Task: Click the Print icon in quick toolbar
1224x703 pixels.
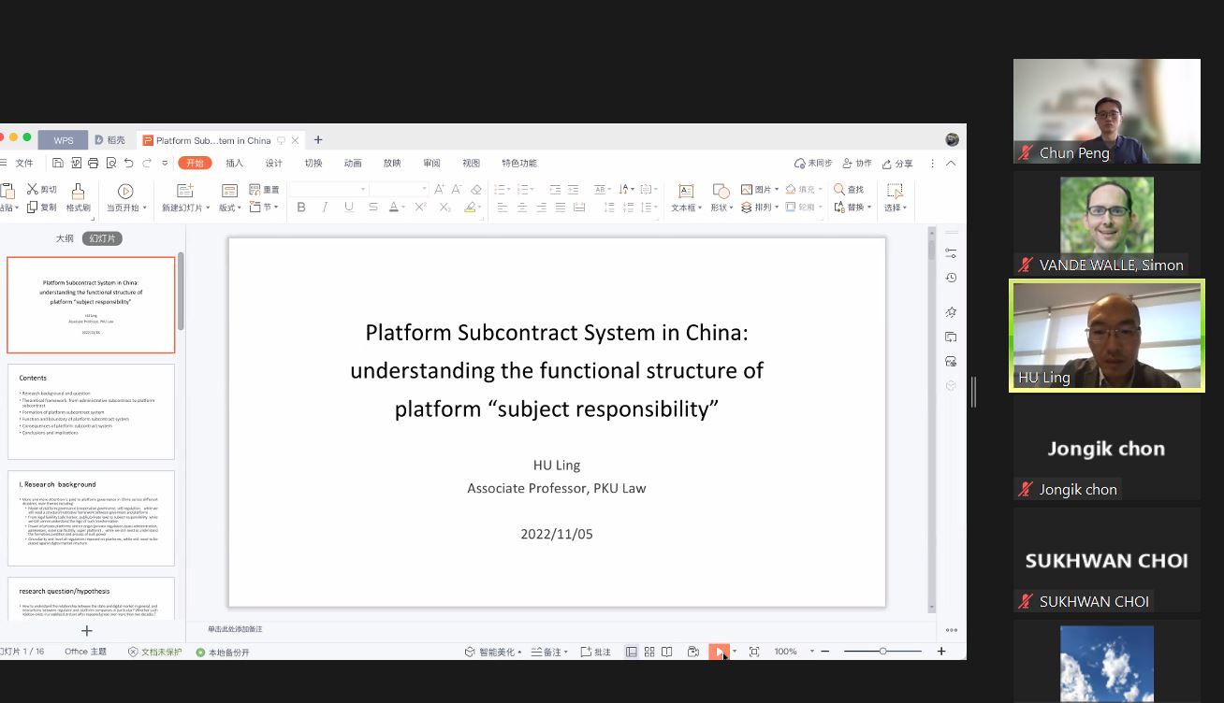Action: pos(94,163)
